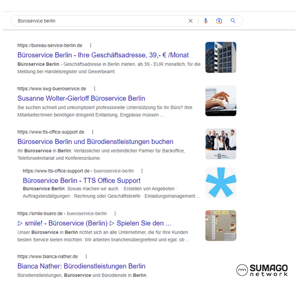Start voice search with the microphone icon

(x=206, y=21)
